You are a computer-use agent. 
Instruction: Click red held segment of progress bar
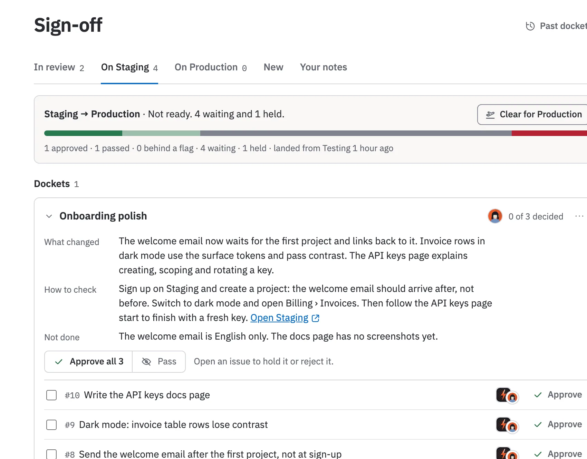pyautogui.click(x=549, y=133)
